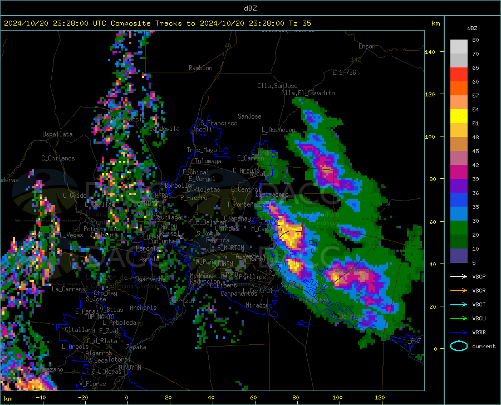Click the C_Chilenos place label

click(x=58, y=158)
